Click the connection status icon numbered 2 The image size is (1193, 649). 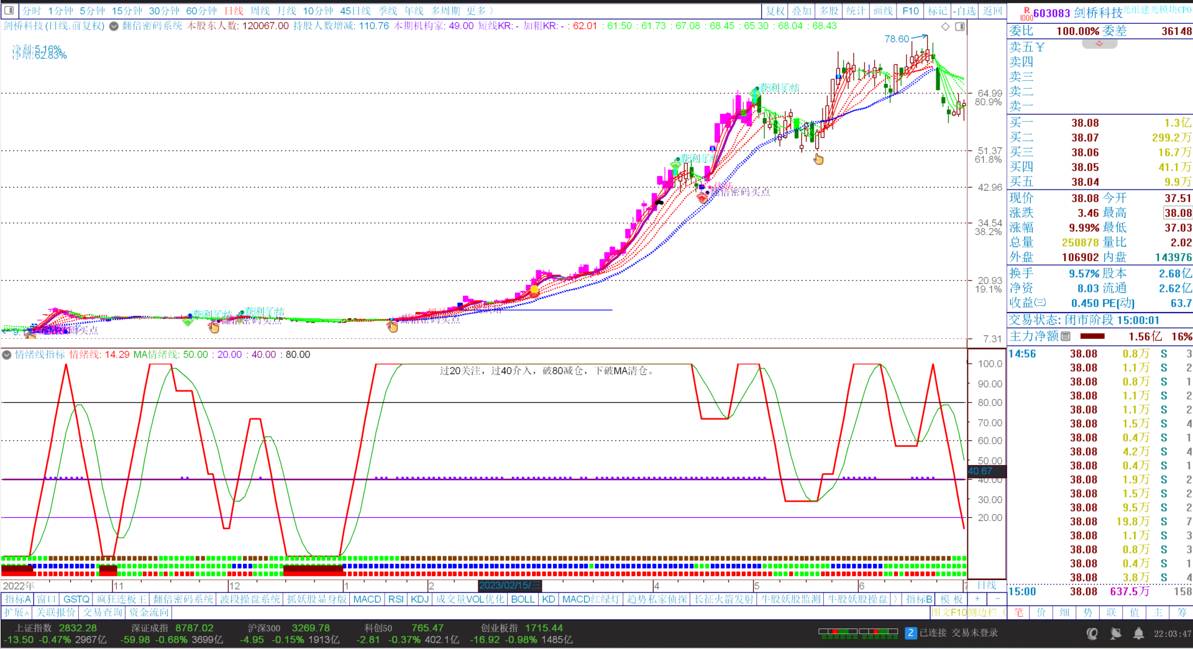[911, 633]
